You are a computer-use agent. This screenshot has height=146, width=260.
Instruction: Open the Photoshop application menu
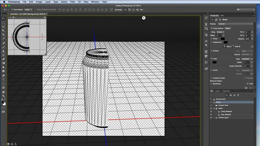(x=14, y=2)
